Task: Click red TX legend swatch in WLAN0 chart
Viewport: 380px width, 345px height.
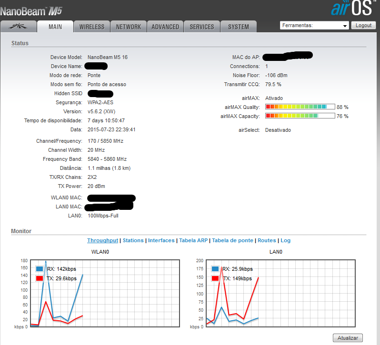Action: (39, 278)
